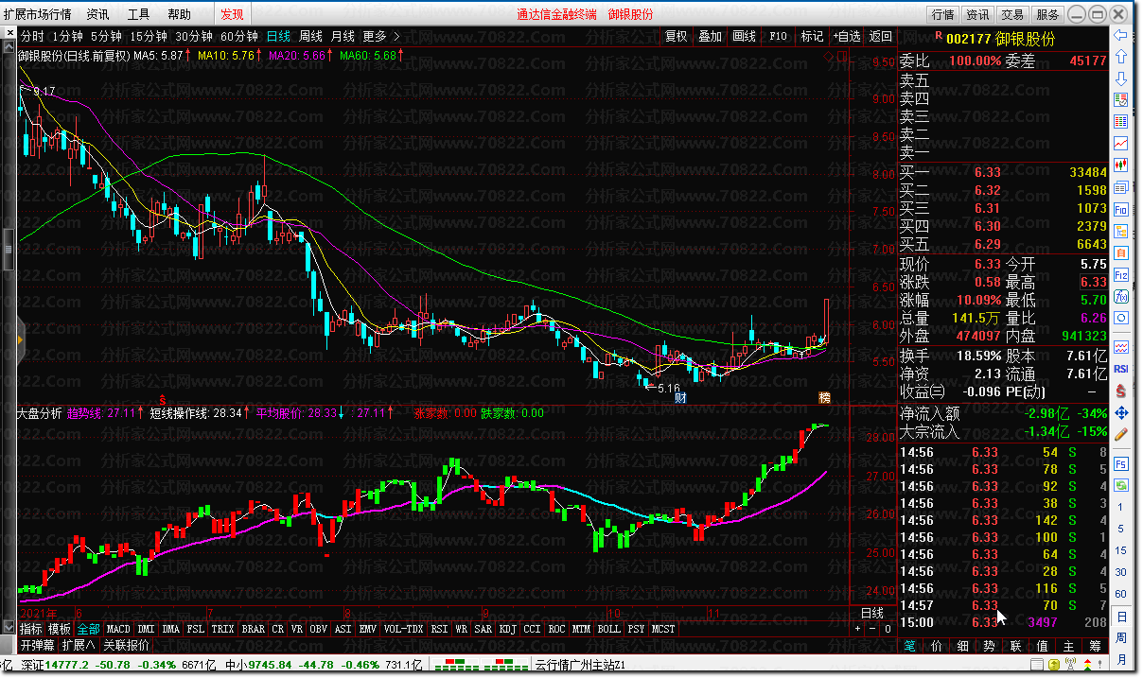Open the 资讯 menu
This screenshot has height=678, width=1143.
(x=97, y=14)
